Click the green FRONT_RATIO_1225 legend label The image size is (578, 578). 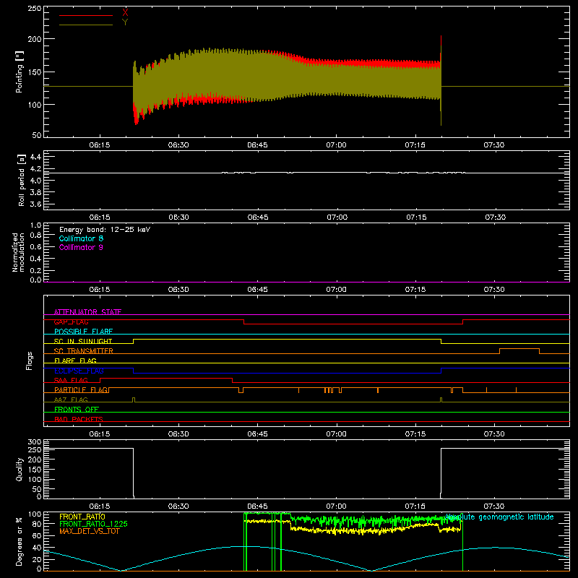tap(93, 524)
